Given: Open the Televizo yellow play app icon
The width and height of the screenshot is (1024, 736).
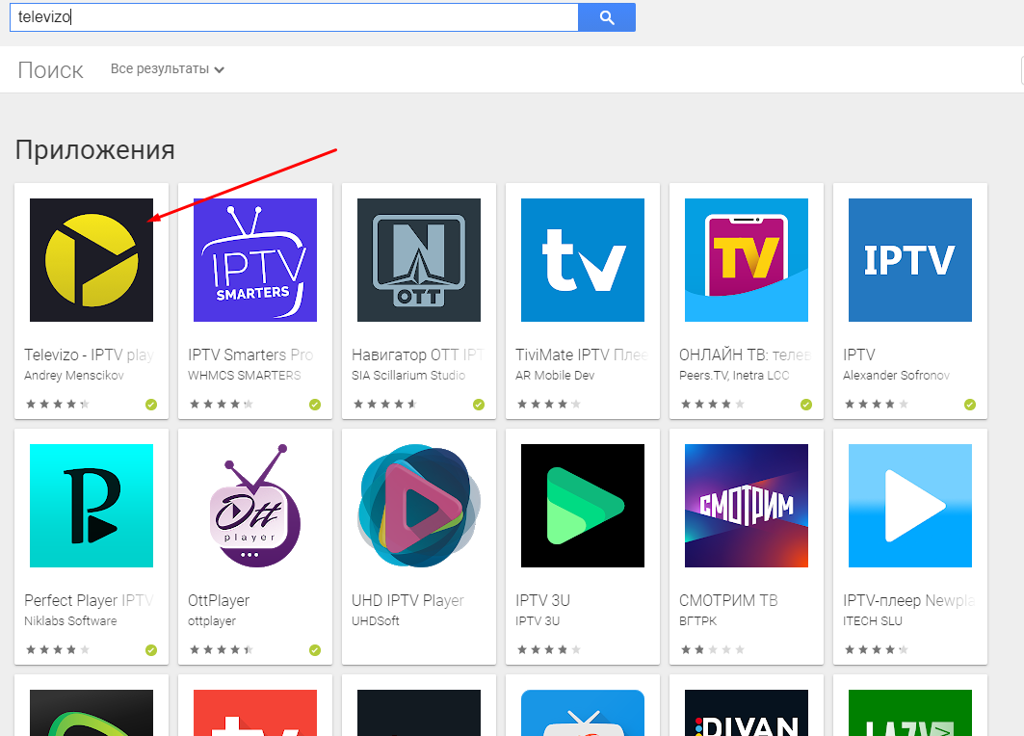Looking at the screenshot, I should [x=92, y=260].
